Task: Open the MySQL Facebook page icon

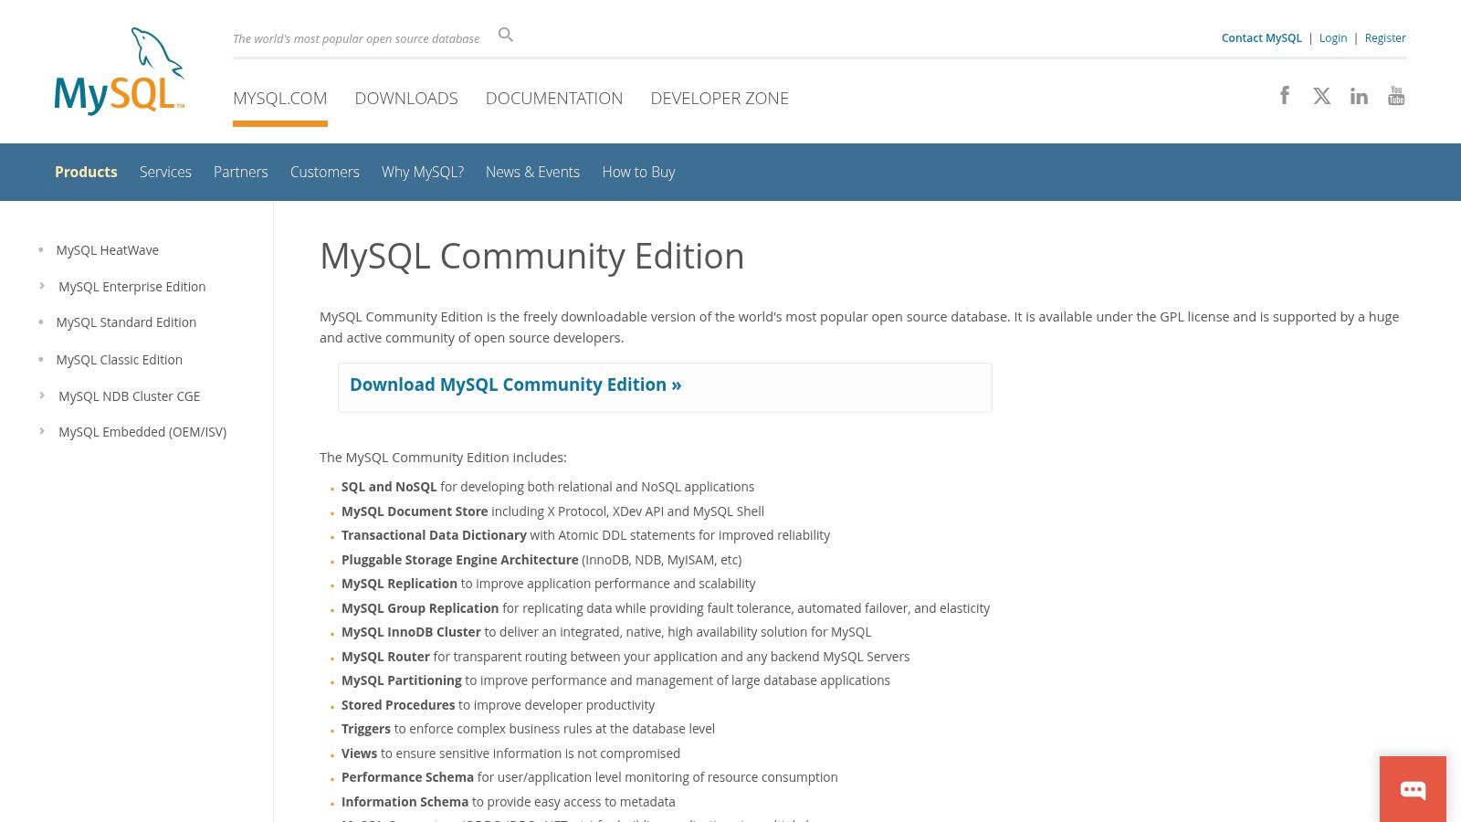Action: [1285, 96]
